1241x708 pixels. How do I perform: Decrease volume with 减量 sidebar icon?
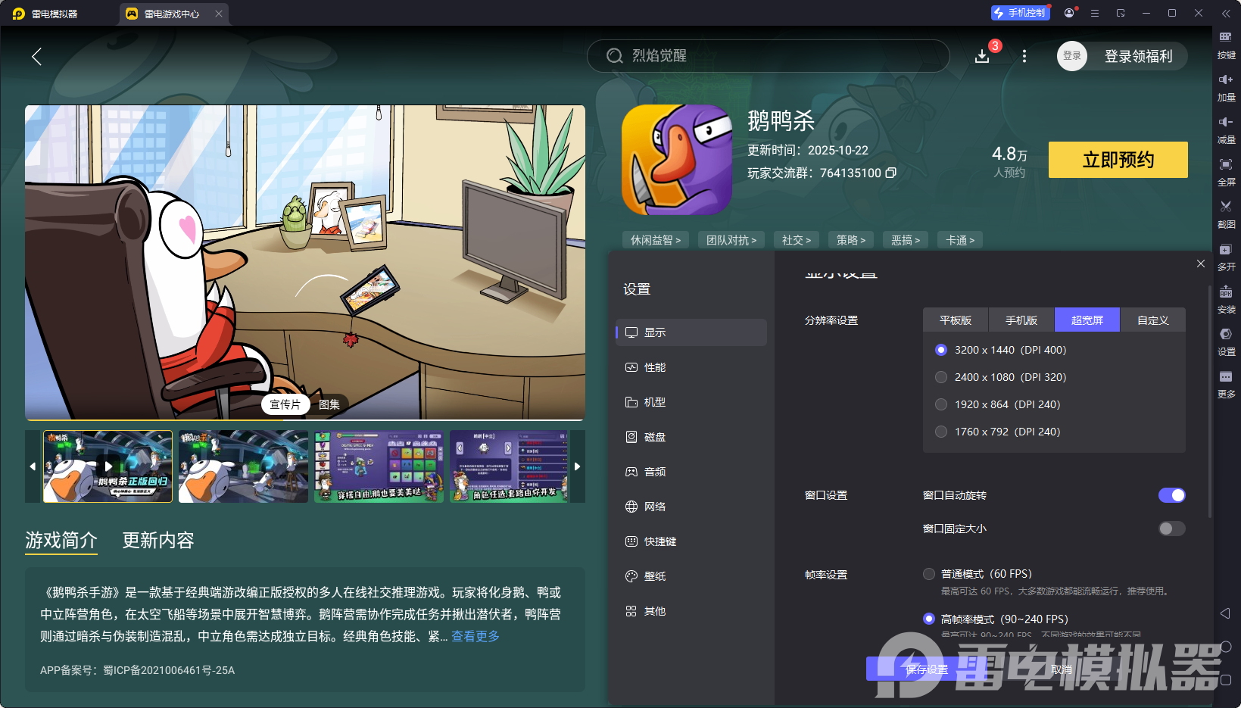coord(1226,129)
